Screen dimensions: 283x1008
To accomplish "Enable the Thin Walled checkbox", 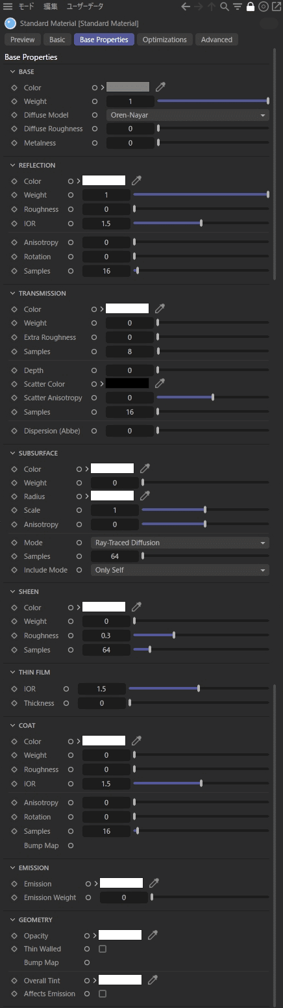I will coord(103,949).
